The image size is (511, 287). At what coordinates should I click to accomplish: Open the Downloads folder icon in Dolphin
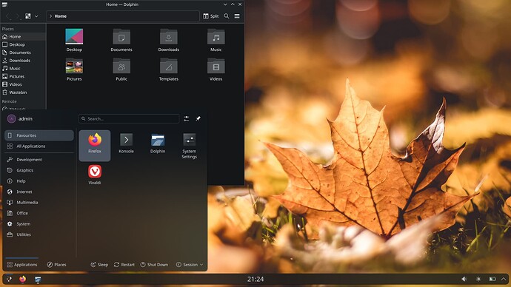(x=169, y=40)
